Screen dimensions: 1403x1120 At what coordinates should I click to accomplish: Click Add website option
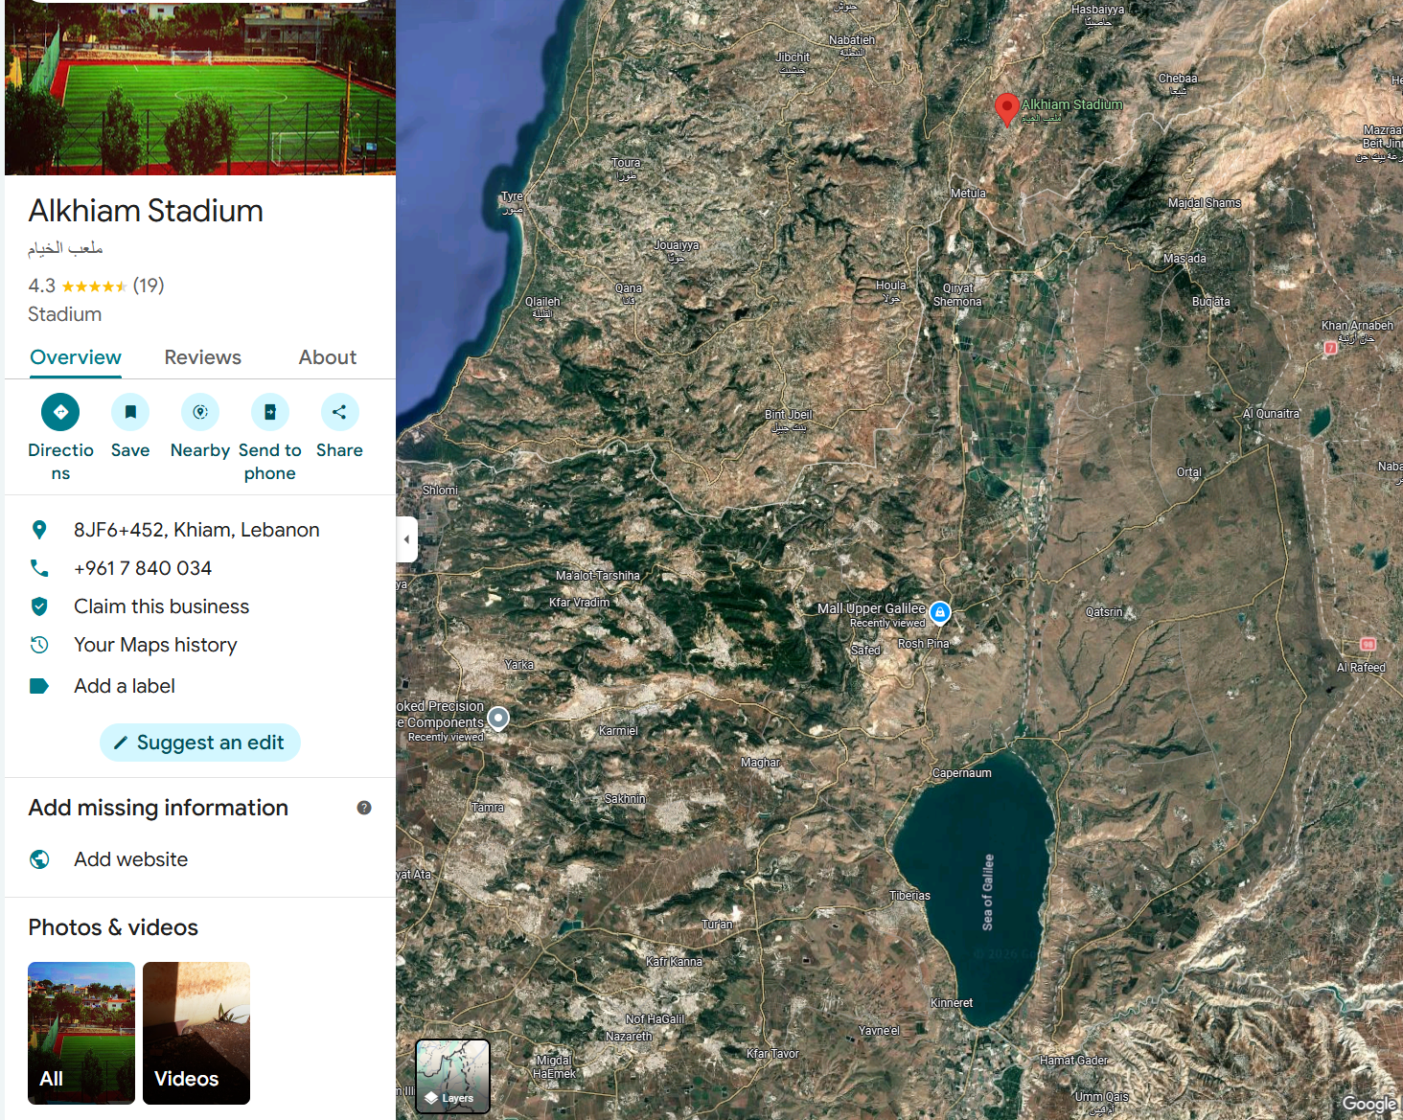[130, 859]
